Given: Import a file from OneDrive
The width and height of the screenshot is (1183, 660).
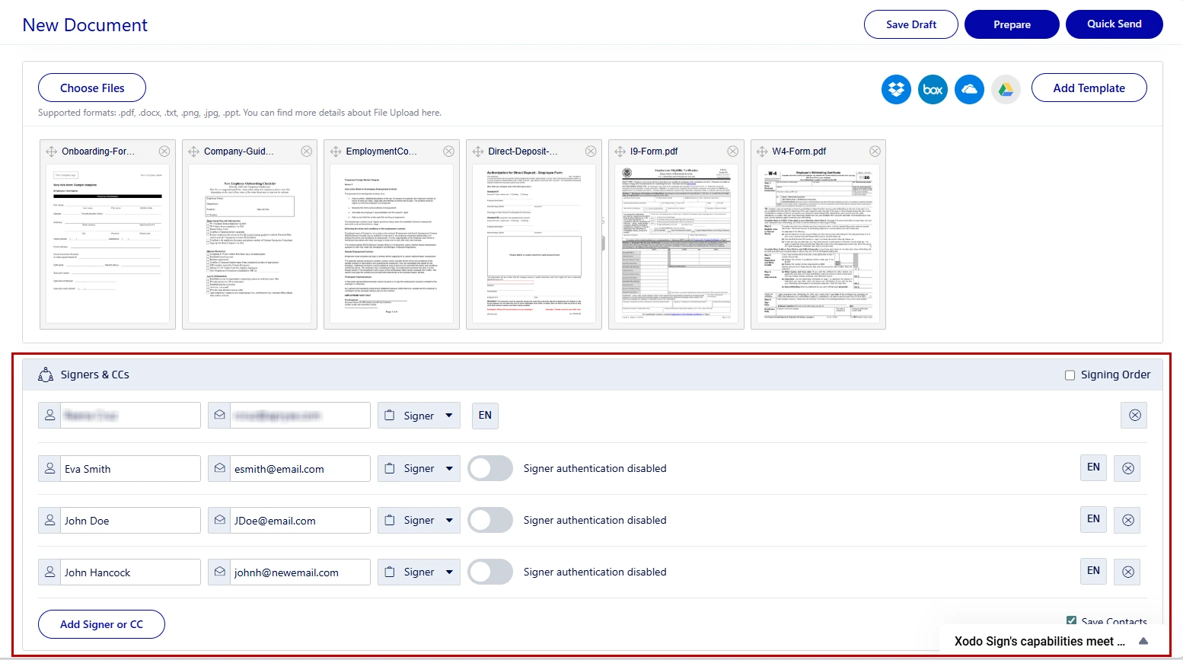Looking at the screenshot, I should click(x=969, y=89).
